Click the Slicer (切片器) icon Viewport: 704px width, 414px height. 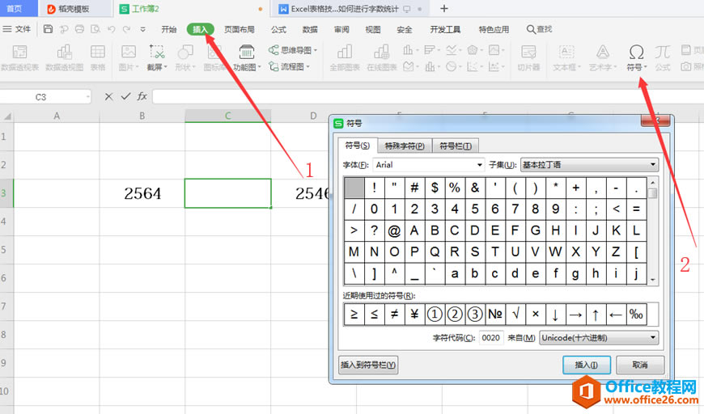tap(528, 52)
